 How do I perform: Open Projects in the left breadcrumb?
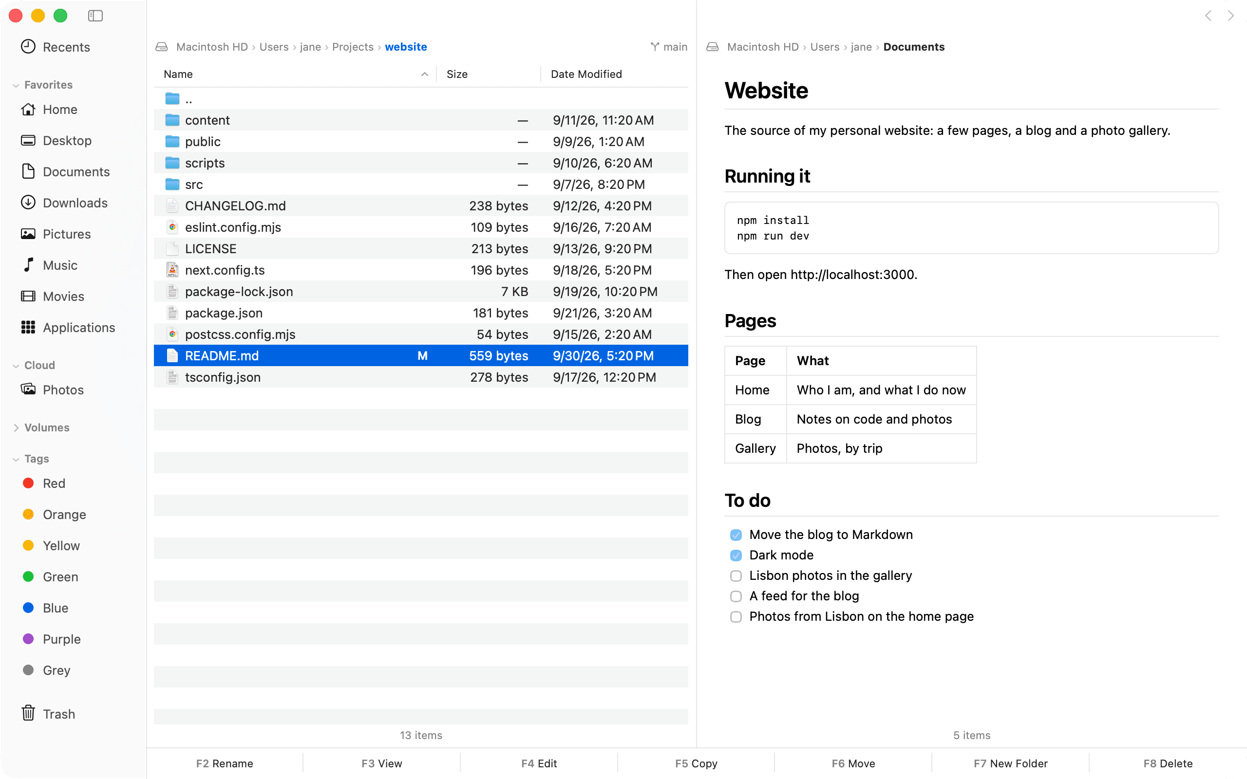pos(353,47)
